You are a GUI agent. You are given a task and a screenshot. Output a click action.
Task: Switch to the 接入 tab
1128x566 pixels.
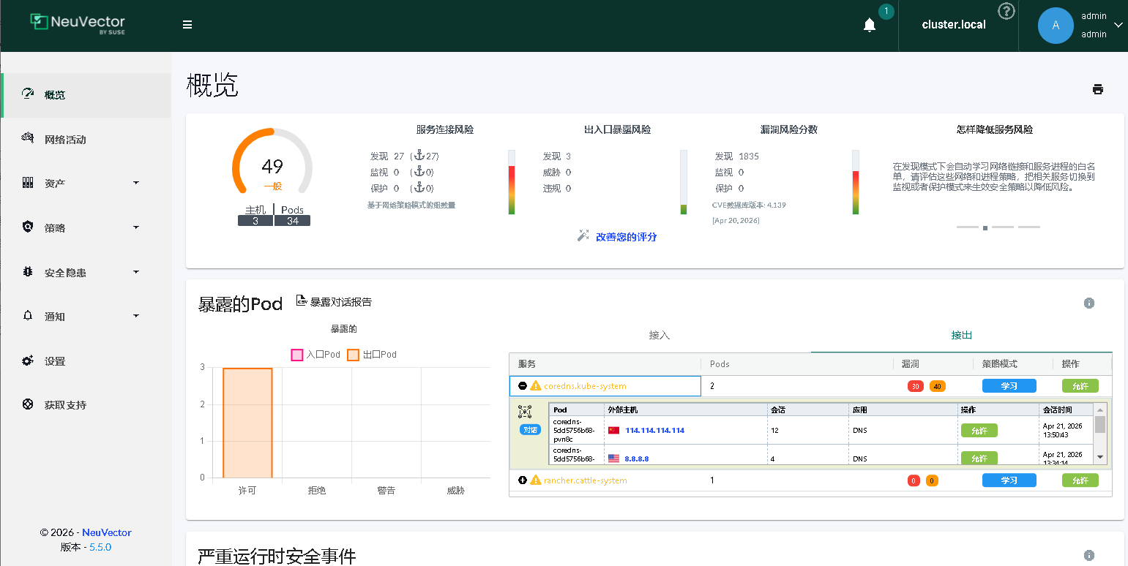[659, 336]
